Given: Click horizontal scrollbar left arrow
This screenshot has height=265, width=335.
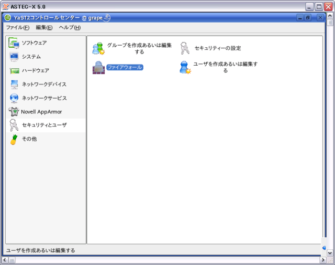Looking at the screenshot, I should [x=5, y=260].
